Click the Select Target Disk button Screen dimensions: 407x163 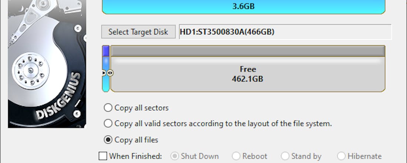tap(138, 32)
